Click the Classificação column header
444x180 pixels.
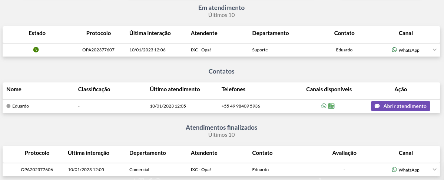tap(94, 89)
